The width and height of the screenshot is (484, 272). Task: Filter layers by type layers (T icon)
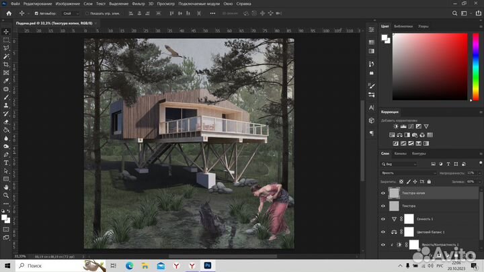(448, 164)
